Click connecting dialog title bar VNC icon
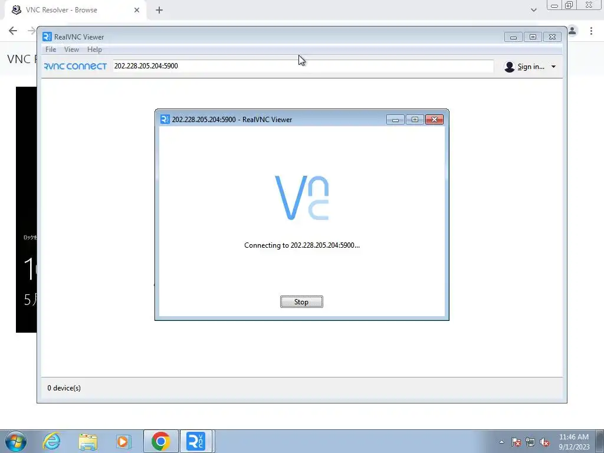The height and width of the screenshot is (453, 604). point(165,119)
